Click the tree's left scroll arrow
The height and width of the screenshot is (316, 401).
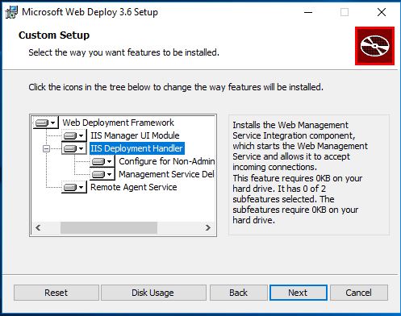38,228
